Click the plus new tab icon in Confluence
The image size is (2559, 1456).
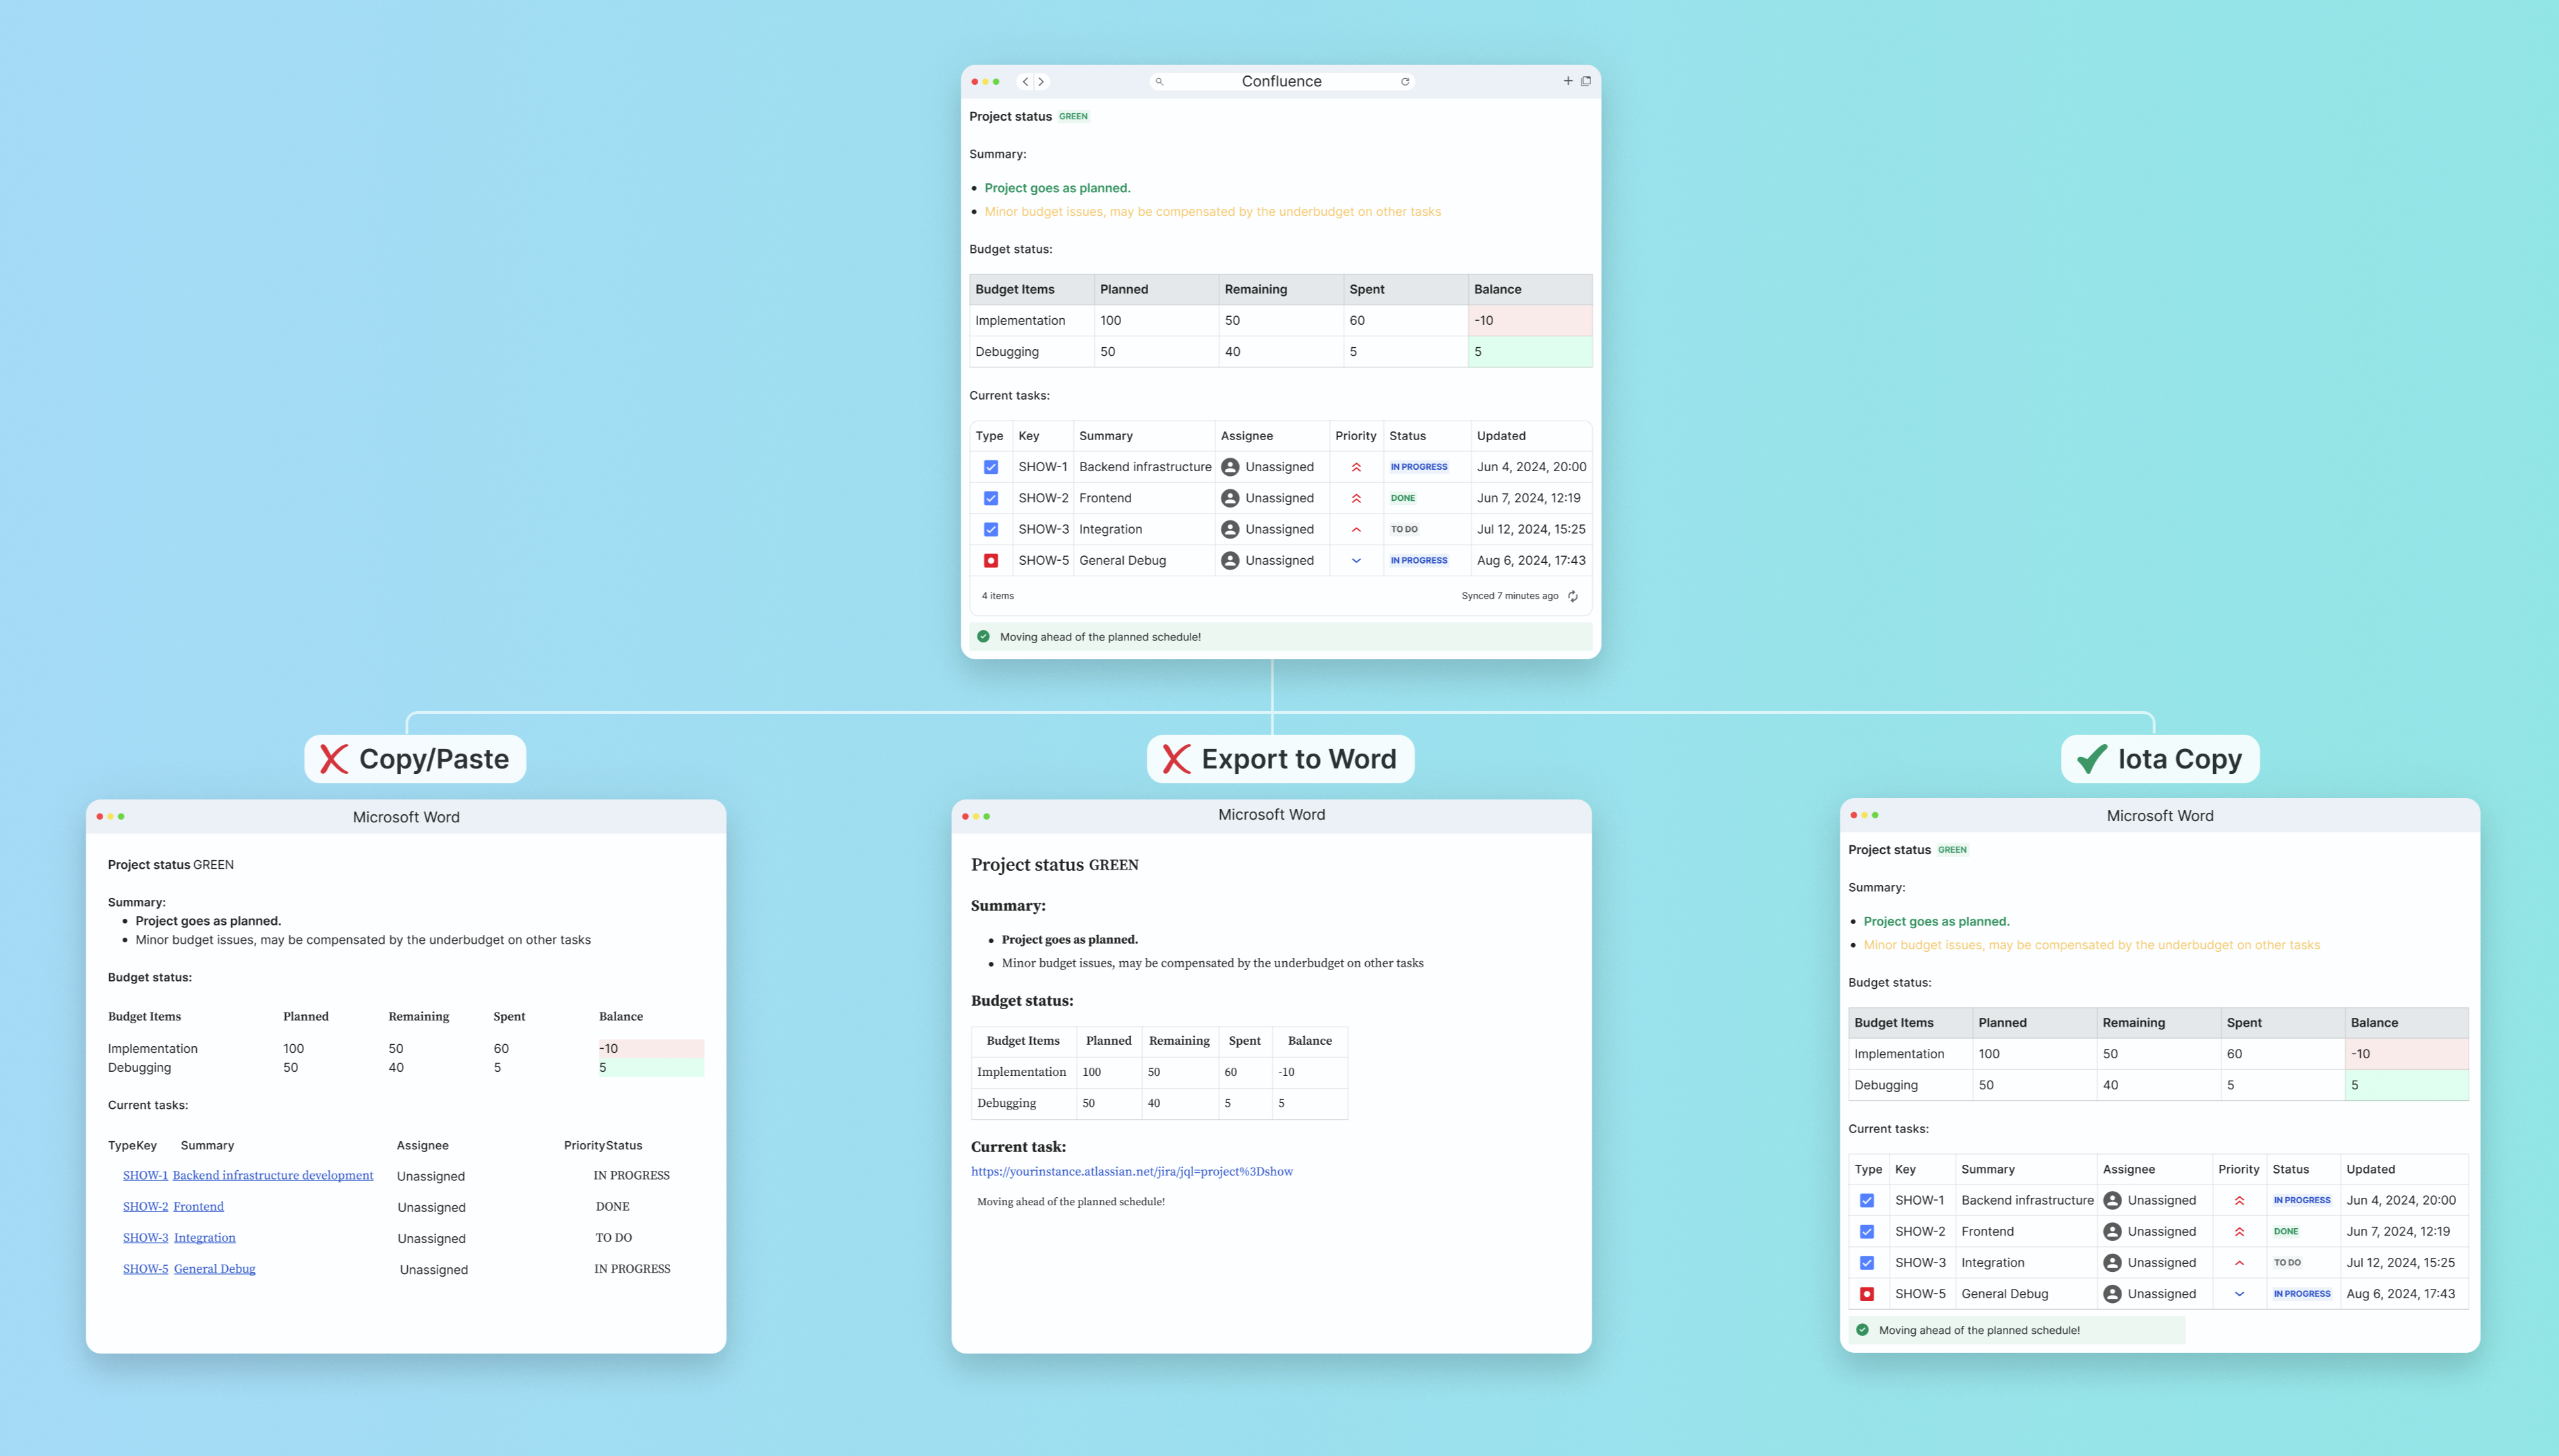tap(1568, 81)
